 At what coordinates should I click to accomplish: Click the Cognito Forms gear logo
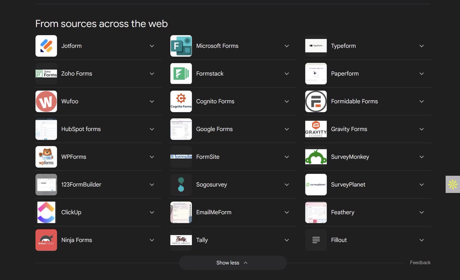point(181,101)
